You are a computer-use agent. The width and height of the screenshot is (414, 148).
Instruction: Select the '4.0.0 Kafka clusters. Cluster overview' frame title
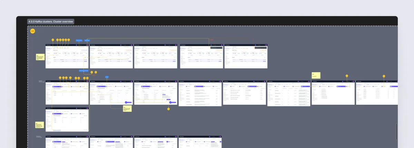point(51,22)
